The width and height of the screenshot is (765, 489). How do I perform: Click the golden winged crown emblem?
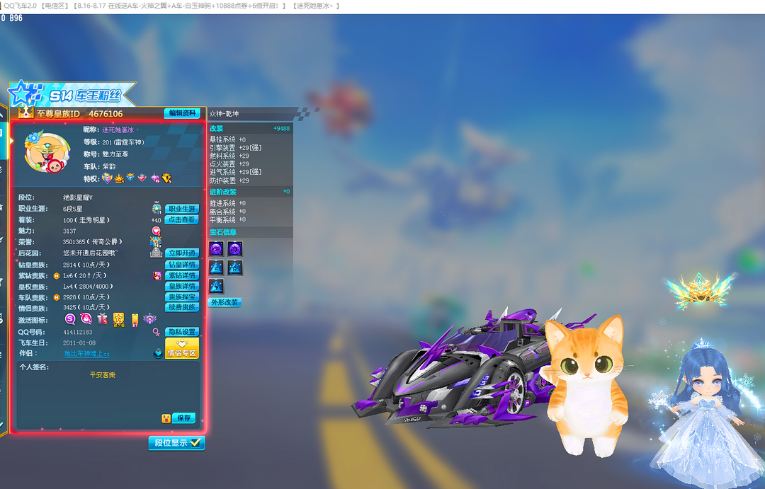coord(700,292)
